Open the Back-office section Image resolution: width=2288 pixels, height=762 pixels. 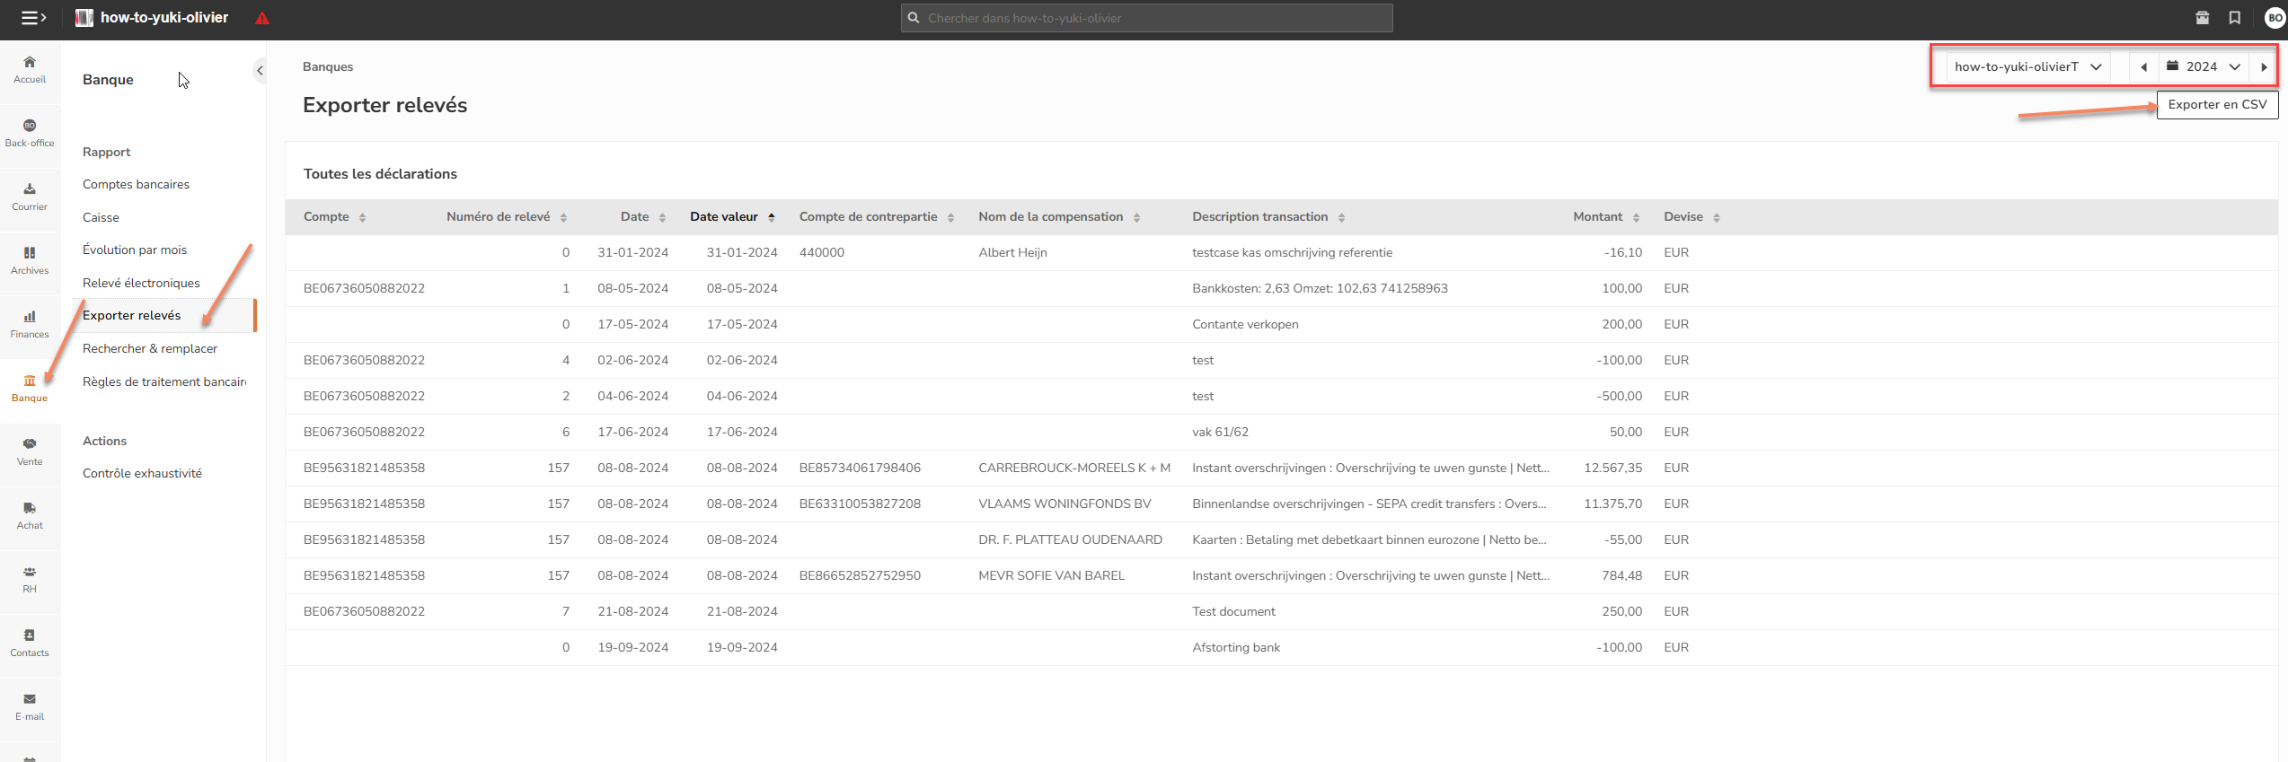click(x=30, y=133)
